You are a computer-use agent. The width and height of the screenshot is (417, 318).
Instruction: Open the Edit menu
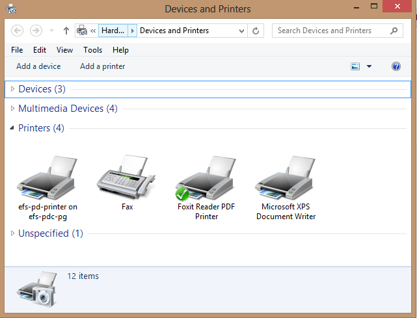pos(40,49)
